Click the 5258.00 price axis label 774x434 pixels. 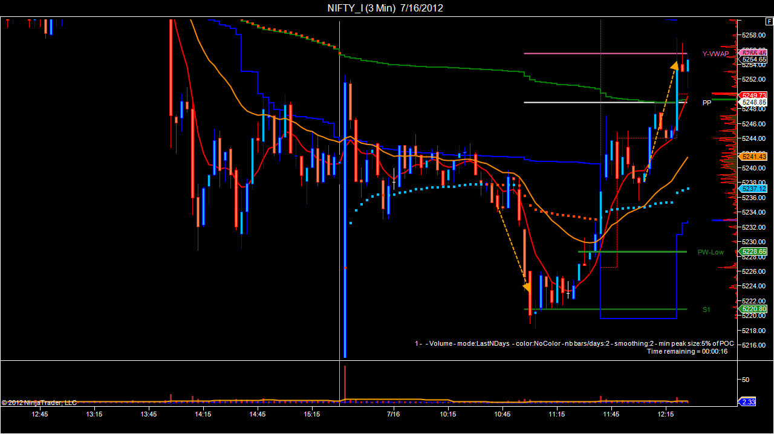[x=755, y=35]
